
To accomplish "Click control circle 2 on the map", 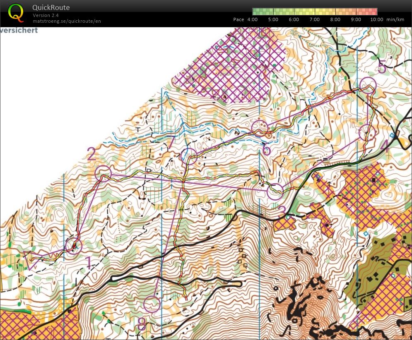I will pyautogui.click(x=103, y=174).
